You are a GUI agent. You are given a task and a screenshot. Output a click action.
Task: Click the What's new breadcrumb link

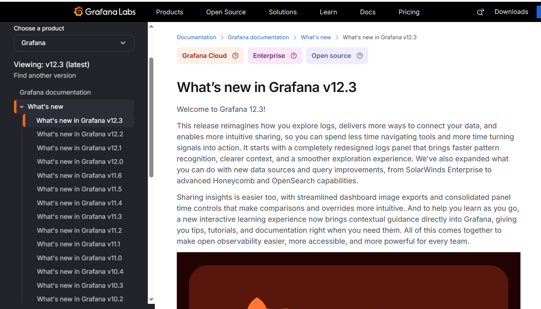pos(316,37)
